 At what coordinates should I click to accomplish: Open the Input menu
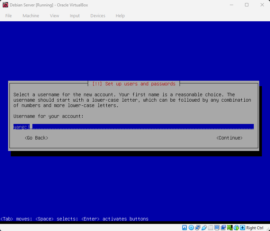75,16
